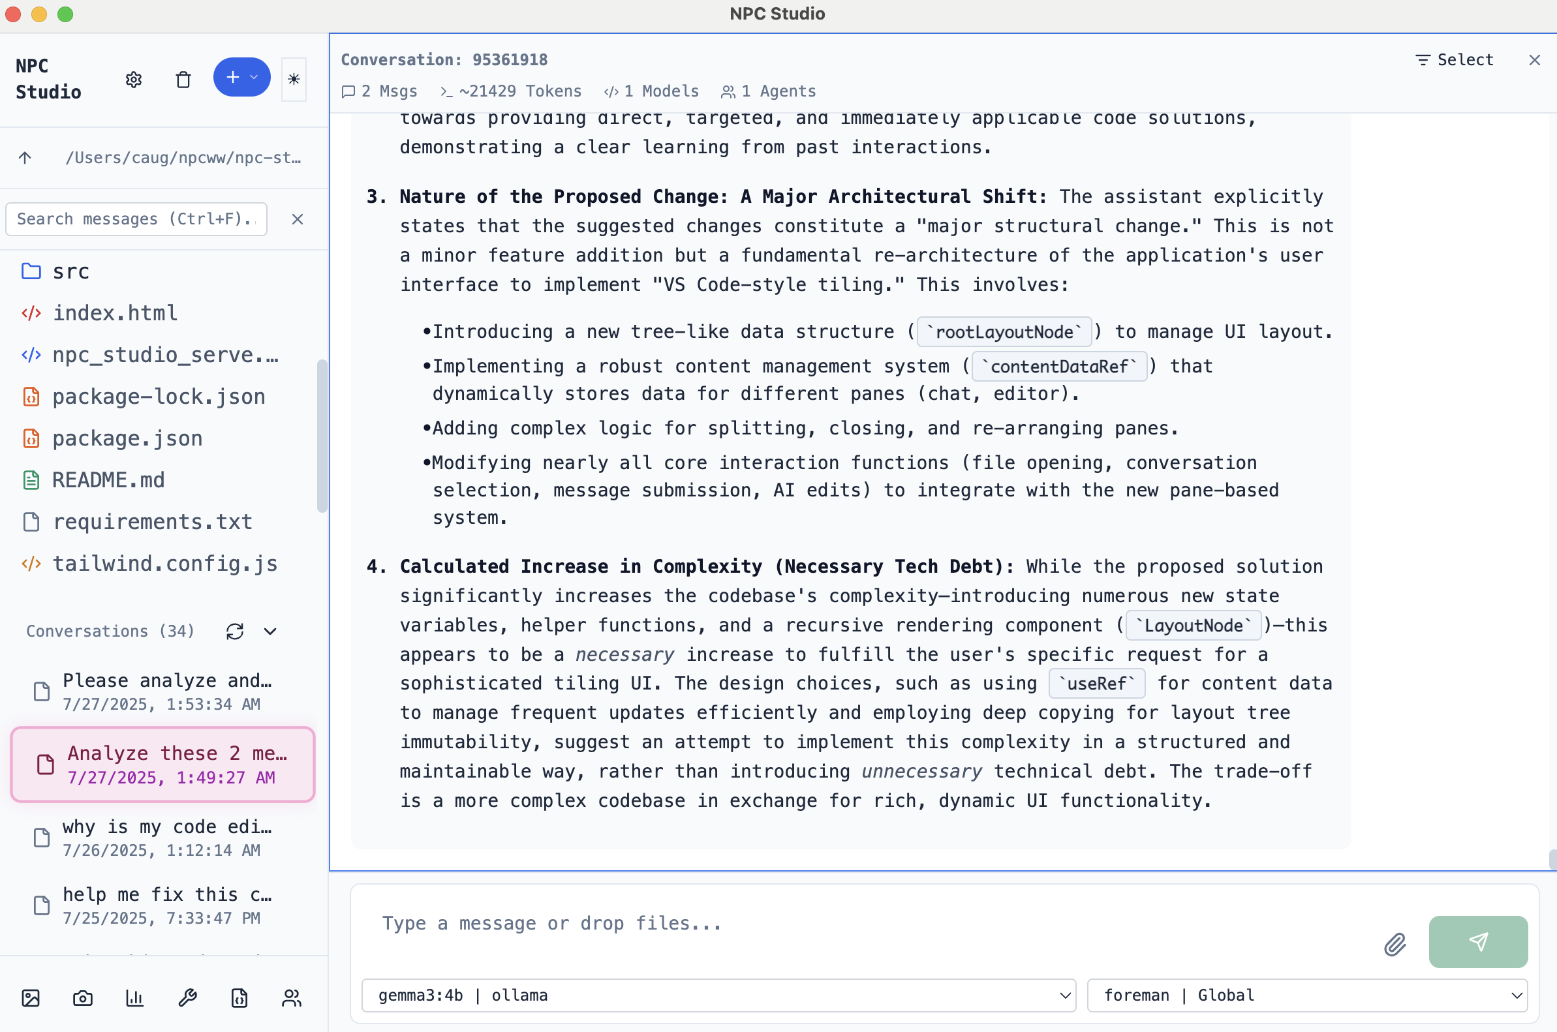Open the README.md file
The image size is (1557, 1032).
click(x=108, y=480)
